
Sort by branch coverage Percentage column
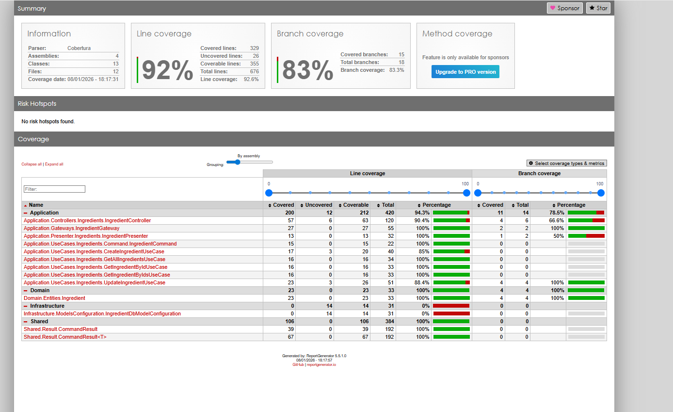[571, 205]
